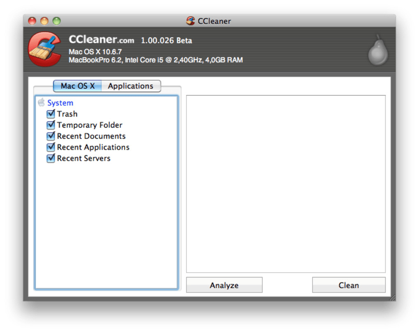Click the small CCleaner icon in title bar
This screenshot has height=333, width=419.
(x=191, y=21)
